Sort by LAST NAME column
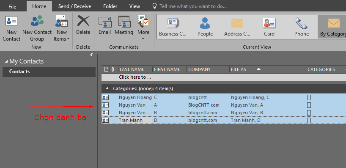 point(135,69)
